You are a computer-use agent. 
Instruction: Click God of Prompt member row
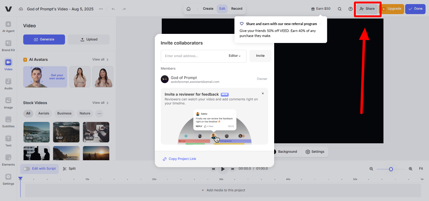(x=215, y=79)
